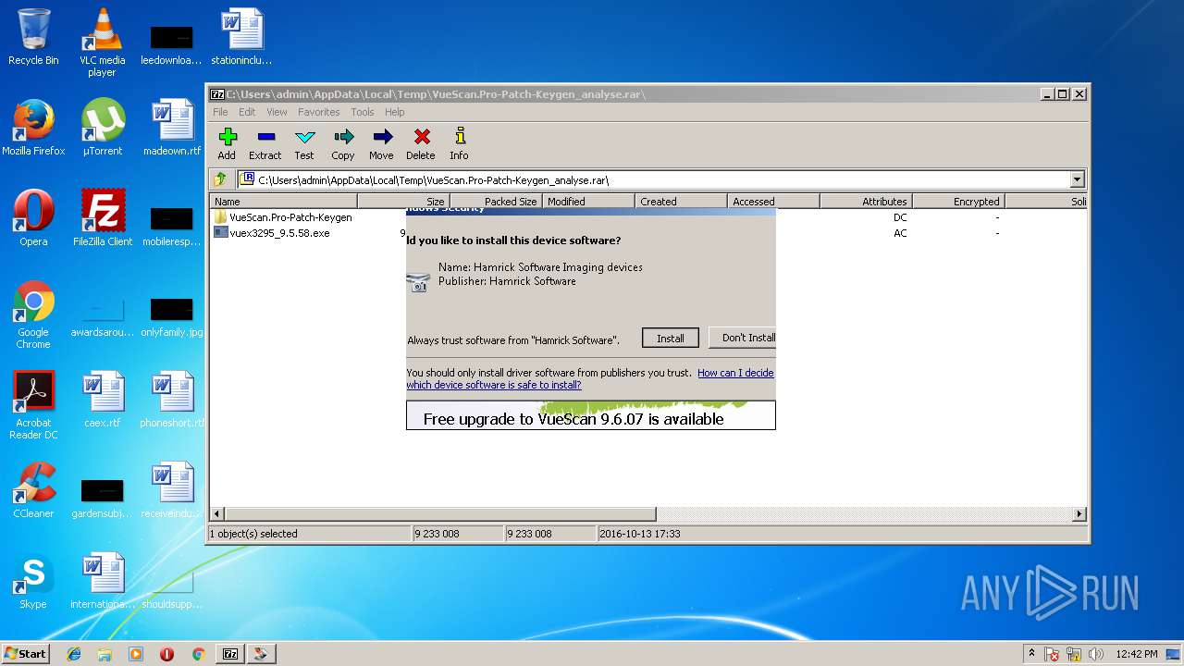Select onlyfamily.jpg file on desktop
The height and width of the screenshot is (666, 1184).
172,317
